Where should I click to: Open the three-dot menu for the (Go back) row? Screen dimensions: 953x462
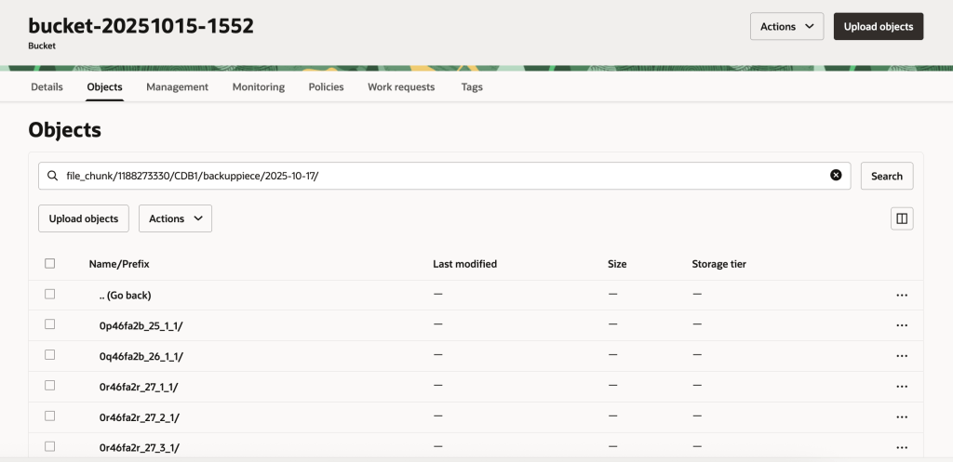[901, 295]
